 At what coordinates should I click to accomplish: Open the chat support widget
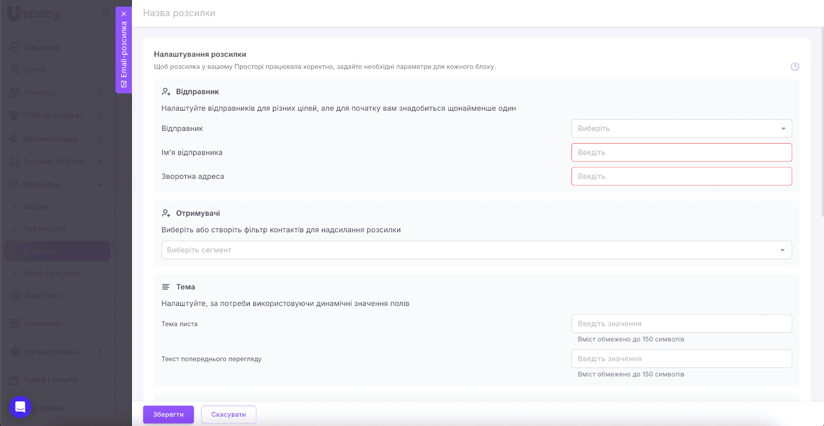point(20,407)
